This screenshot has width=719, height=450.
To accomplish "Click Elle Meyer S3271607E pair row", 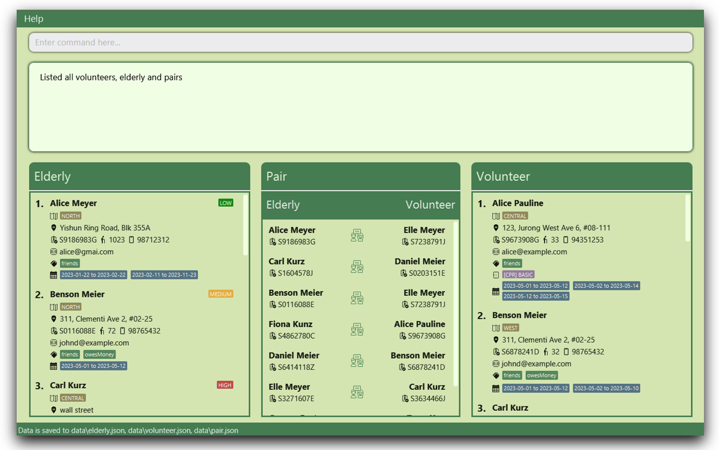I will 358,393.
